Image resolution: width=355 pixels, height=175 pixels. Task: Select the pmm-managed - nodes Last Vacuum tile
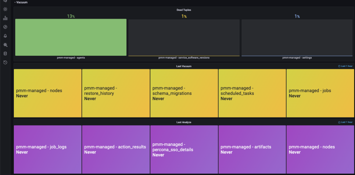pyautogui.click(x=47, y=93)
